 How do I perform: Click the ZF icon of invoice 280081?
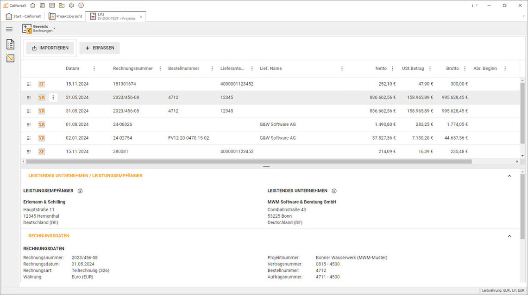tap(41, 152)
